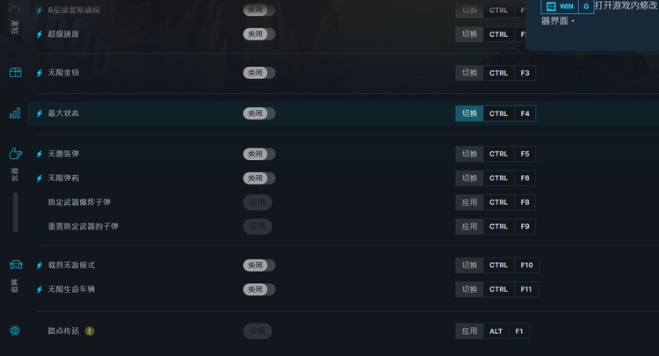The height and width of the screenshot is (356, 659).
Task: Click the F10 key binding for 载具无敌模式
Action: [x=526, y=265]
